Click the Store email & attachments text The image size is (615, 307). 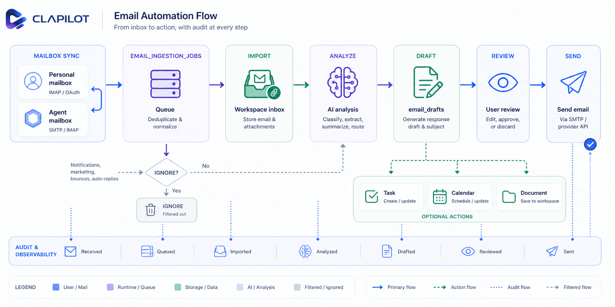(259, 123)
